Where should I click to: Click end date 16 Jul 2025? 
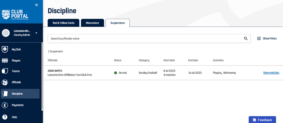(x=195, y=73)
